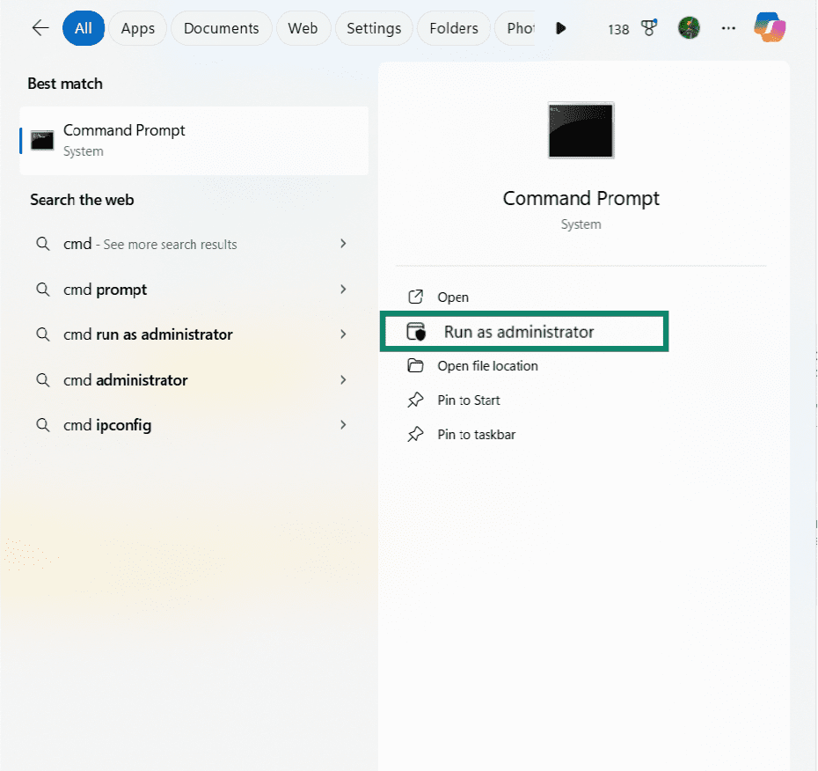Click the search icon beside 'cmd run as administrator'

click(43, 334)
